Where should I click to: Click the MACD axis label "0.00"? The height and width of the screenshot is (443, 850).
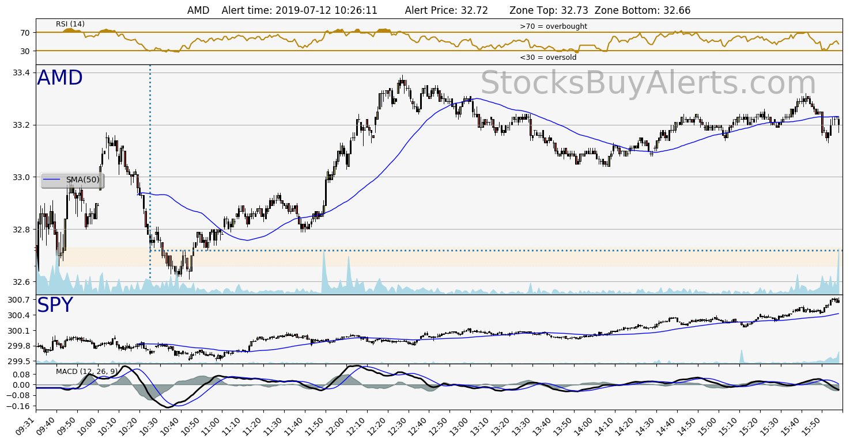coord(21,385)
